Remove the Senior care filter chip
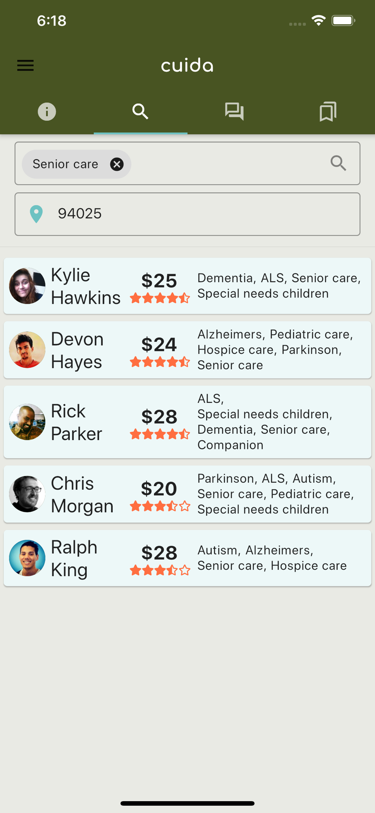The width and height of the screenshot is (375, 813). [117, 164]
